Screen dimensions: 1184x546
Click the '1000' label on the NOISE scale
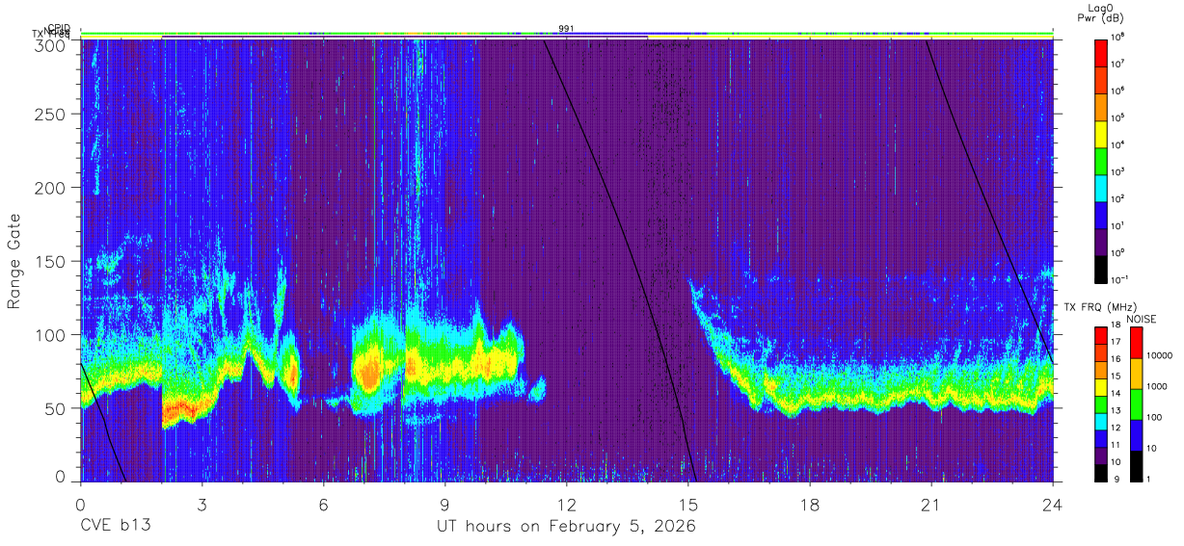point(1157,387)
